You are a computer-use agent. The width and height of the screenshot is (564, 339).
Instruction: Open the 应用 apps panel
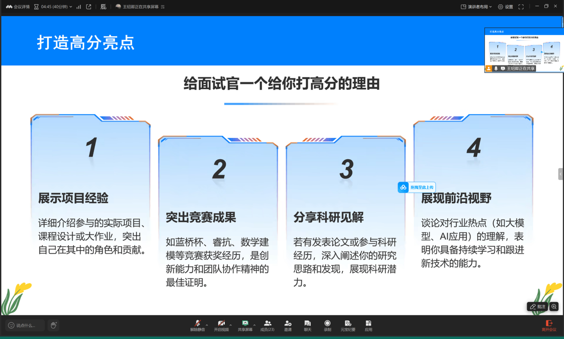pos(368,325)
